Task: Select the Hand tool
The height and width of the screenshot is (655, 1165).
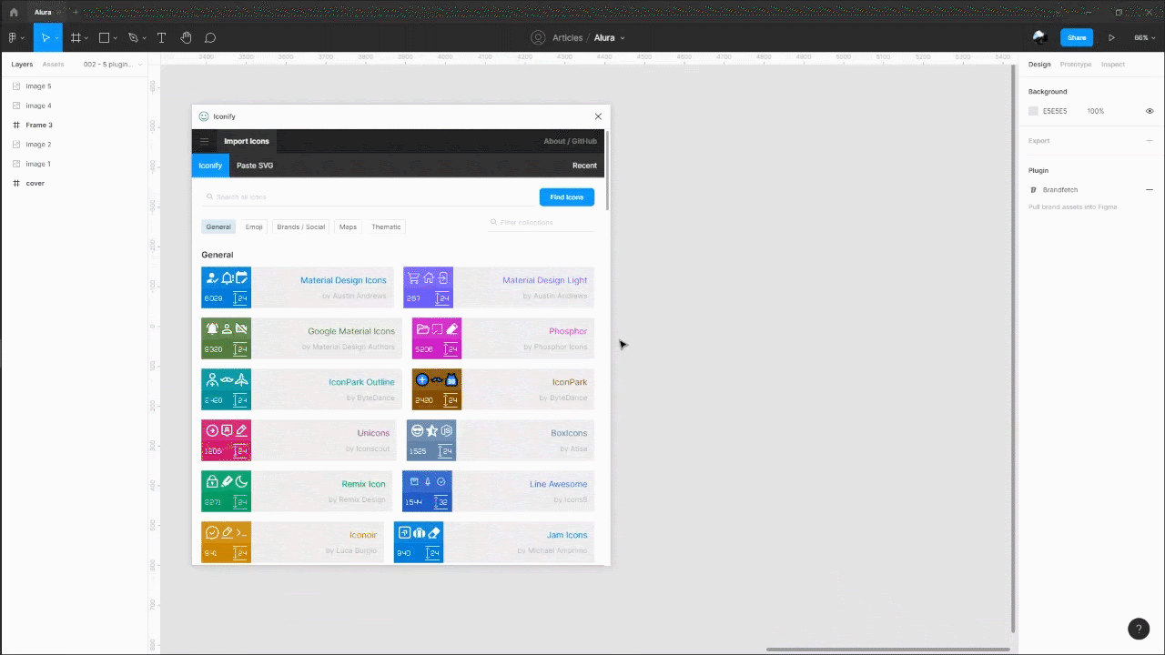Action: point(186,38)
